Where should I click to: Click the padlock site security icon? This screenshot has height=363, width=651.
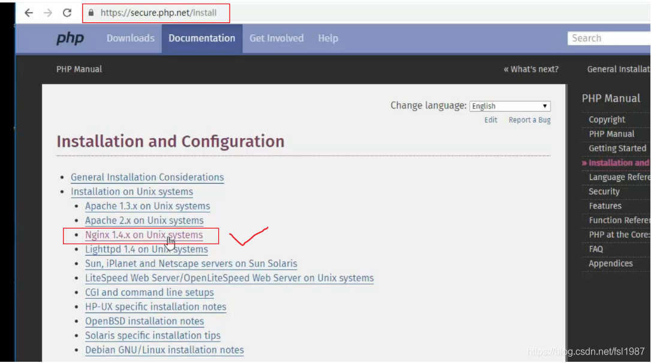pyautogui.click(x=91, y=13)
